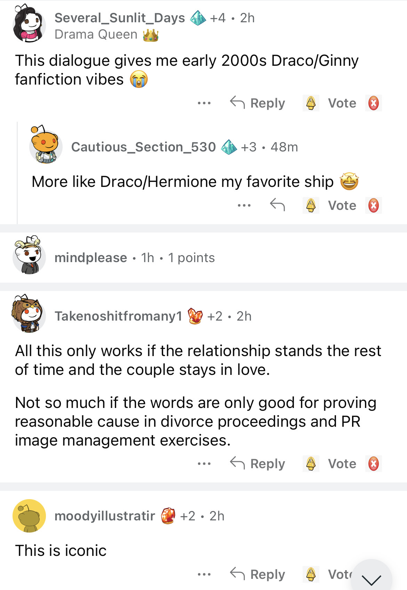Open more options for Cautious_Section_530's reply

pos(244,205)
